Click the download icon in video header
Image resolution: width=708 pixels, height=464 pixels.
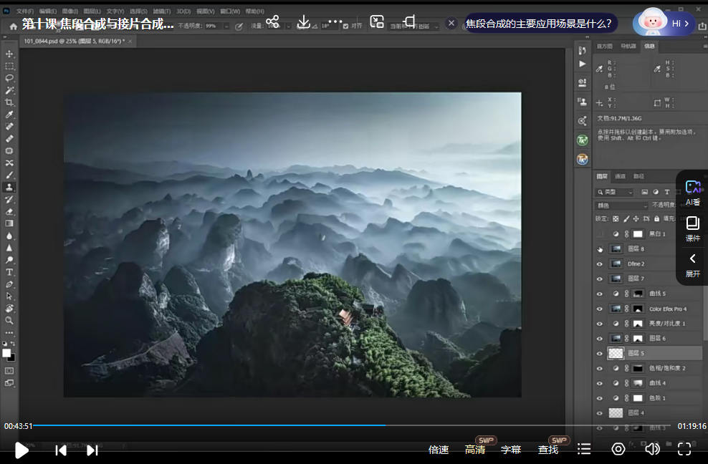(x=304, y=22)
